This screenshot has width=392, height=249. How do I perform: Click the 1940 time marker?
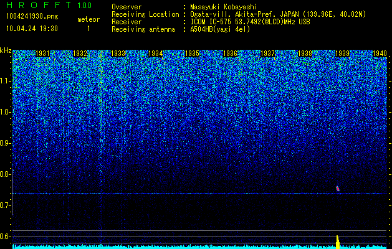pos(380,54)
